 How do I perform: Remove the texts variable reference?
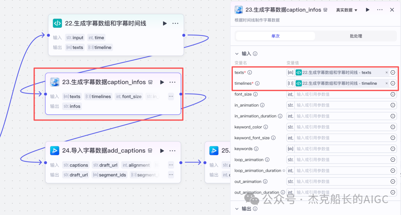click(387, 73)
